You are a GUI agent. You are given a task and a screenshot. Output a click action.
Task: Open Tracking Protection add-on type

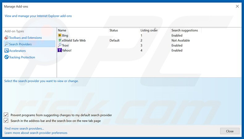[x=22, y=57]
